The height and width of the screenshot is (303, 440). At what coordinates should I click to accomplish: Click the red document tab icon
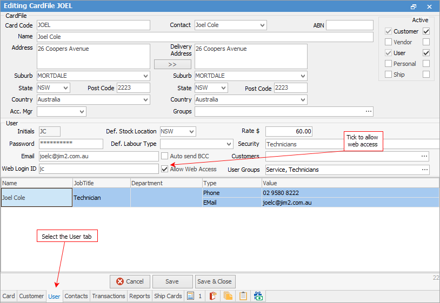point(213,296)
